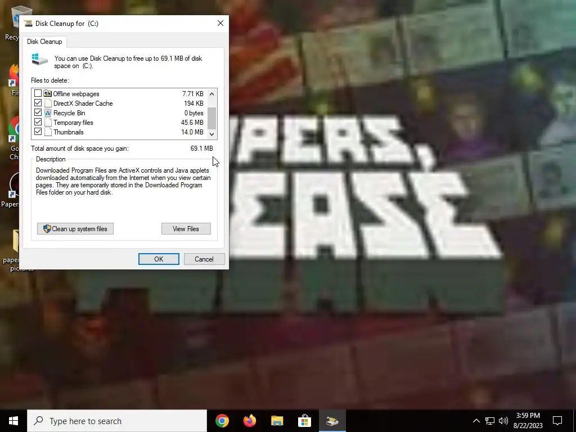Select the Papers Please desktop shortcut
This screenshot has width=576, height=432.
[x=11, y=190]
